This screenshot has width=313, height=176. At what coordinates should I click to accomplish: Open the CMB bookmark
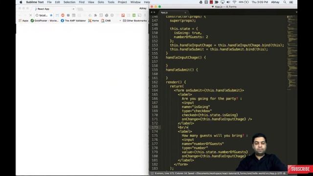(x=106, y=21)
